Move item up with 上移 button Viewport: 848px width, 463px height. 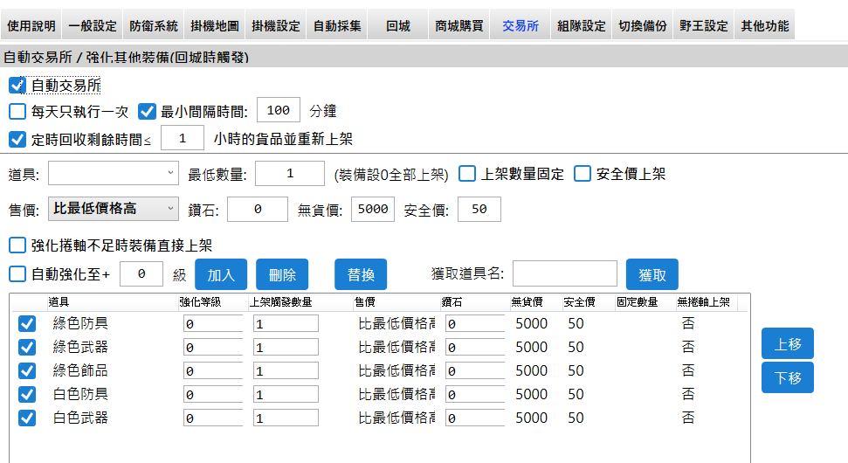click(x=787, y=343)
